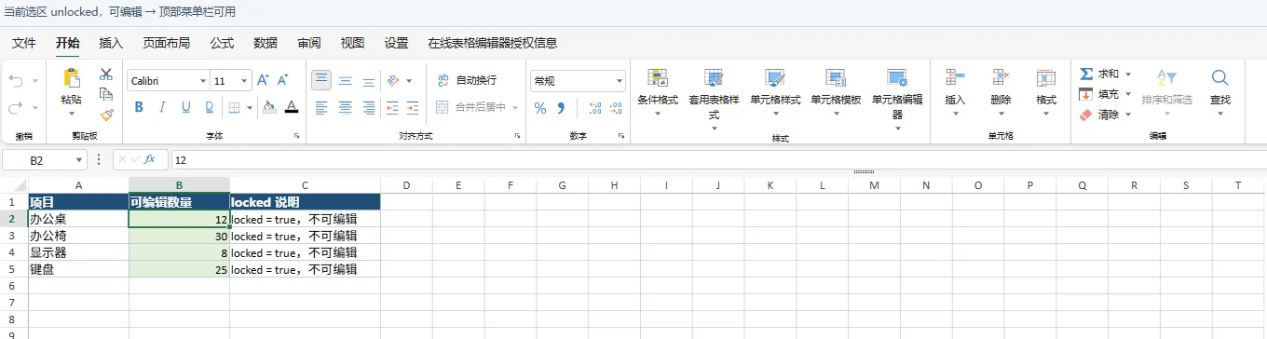Viewport: 1267px width, 339px height.
Task: Open the Settings (设置) tab
Action: (x=396, y=43)
